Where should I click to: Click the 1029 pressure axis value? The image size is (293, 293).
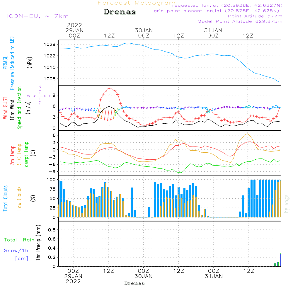(50, 45)
